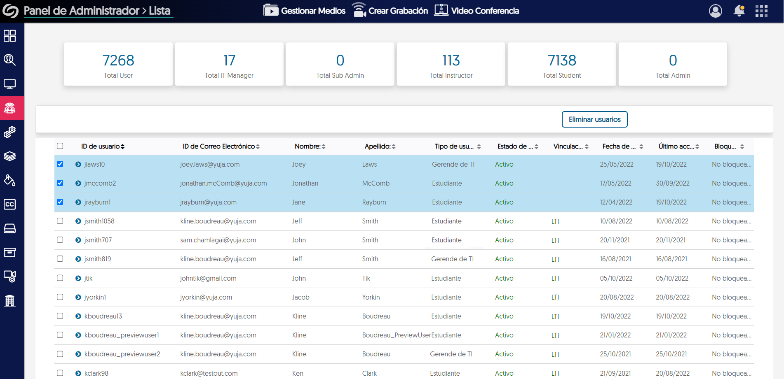Sort by ID de usuario column

(103, 146)
